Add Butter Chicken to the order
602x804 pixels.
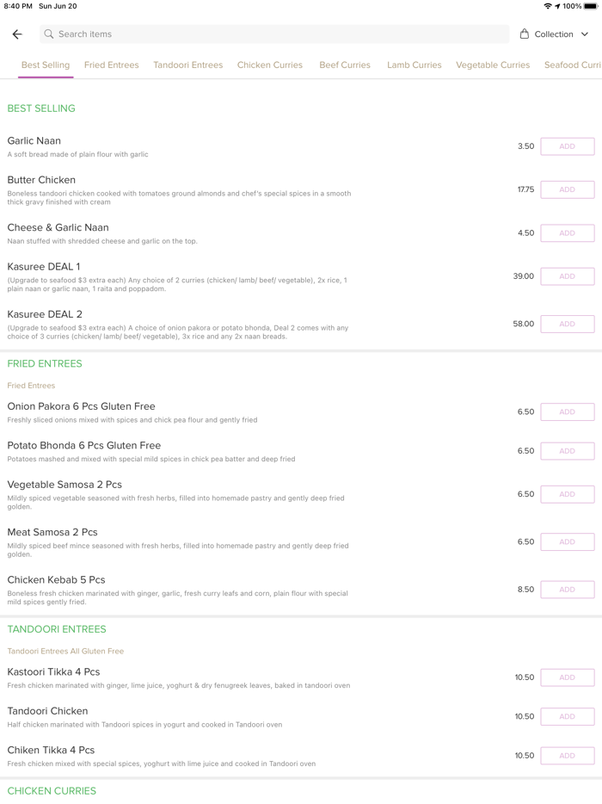567,189
